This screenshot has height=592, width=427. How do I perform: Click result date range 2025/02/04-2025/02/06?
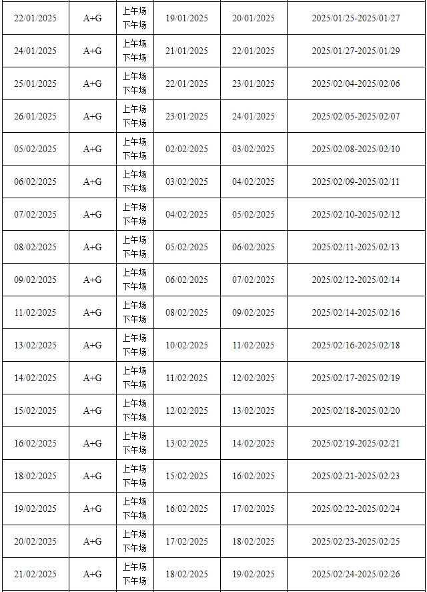[356, 84]
